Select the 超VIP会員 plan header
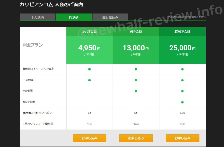The width and height of the screenshot is (224, 147). pos(182,32)
